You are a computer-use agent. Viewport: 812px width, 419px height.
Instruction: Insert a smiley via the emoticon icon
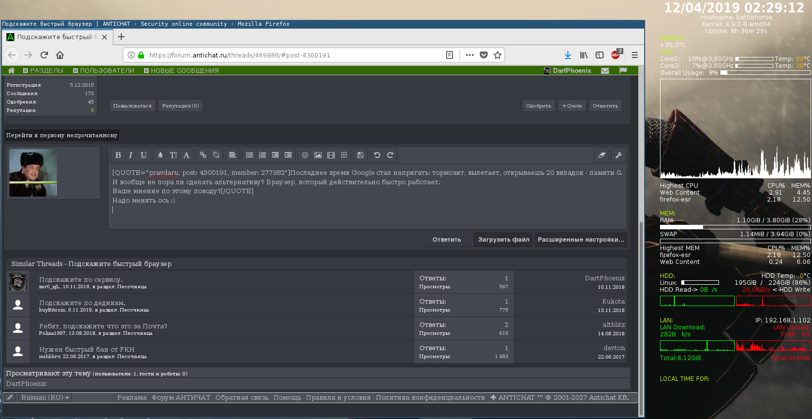(305, 155)
